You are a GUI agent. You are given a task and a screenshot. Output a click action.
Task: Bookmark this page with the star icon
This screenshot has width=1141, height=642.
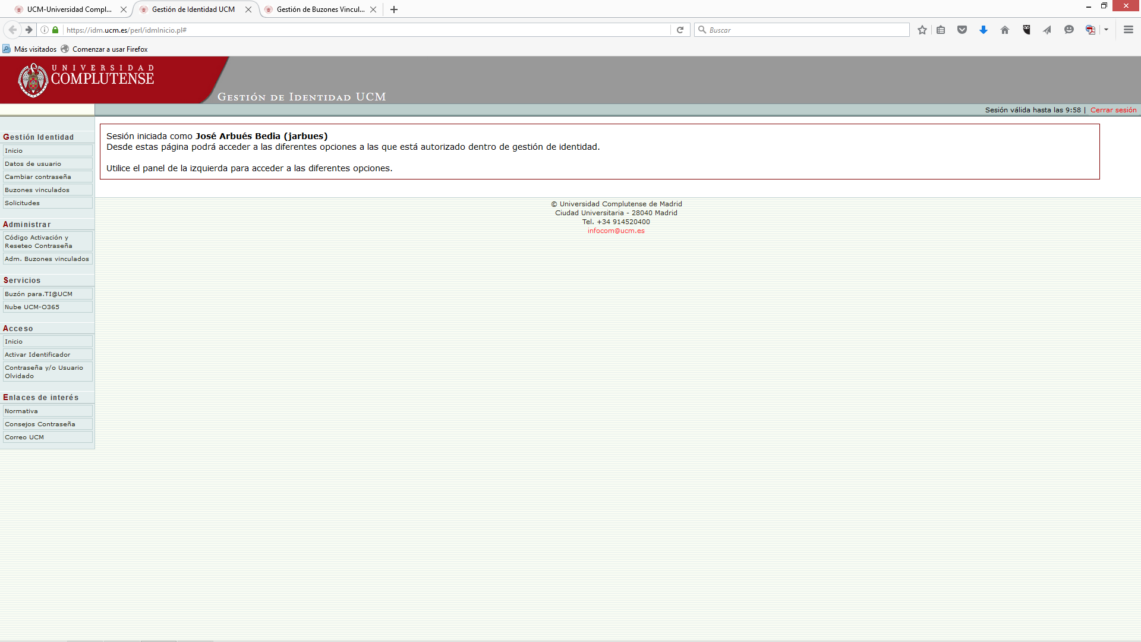(x=922, y=30)
